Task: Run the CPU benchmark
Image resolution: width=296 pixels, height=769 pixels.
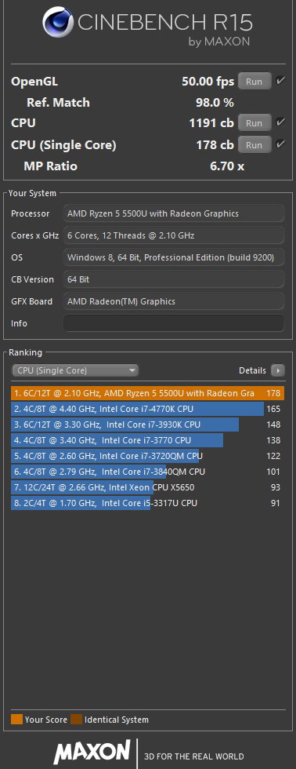Action: tap(254, 123)
